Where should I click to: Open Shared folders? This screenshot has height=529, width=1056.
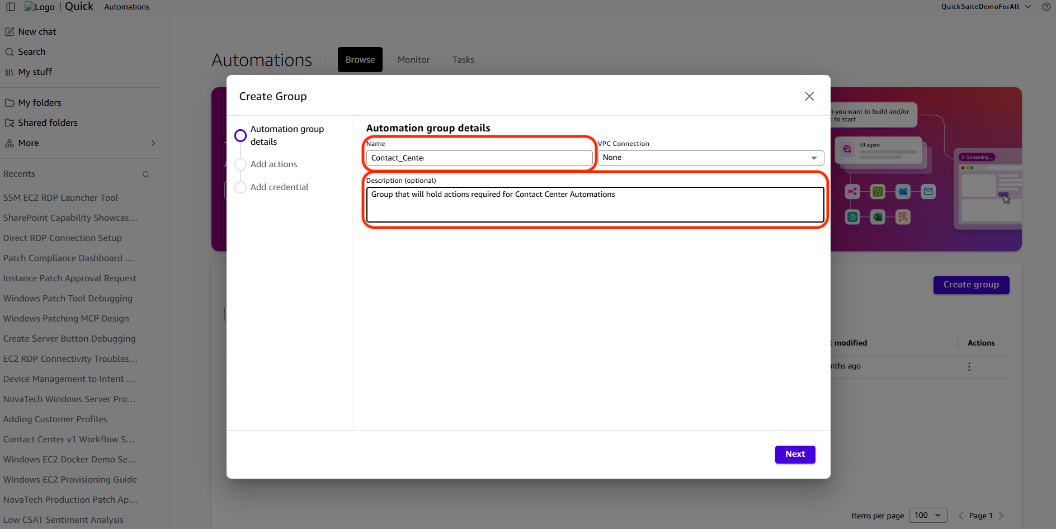click(x=41, y=123)
